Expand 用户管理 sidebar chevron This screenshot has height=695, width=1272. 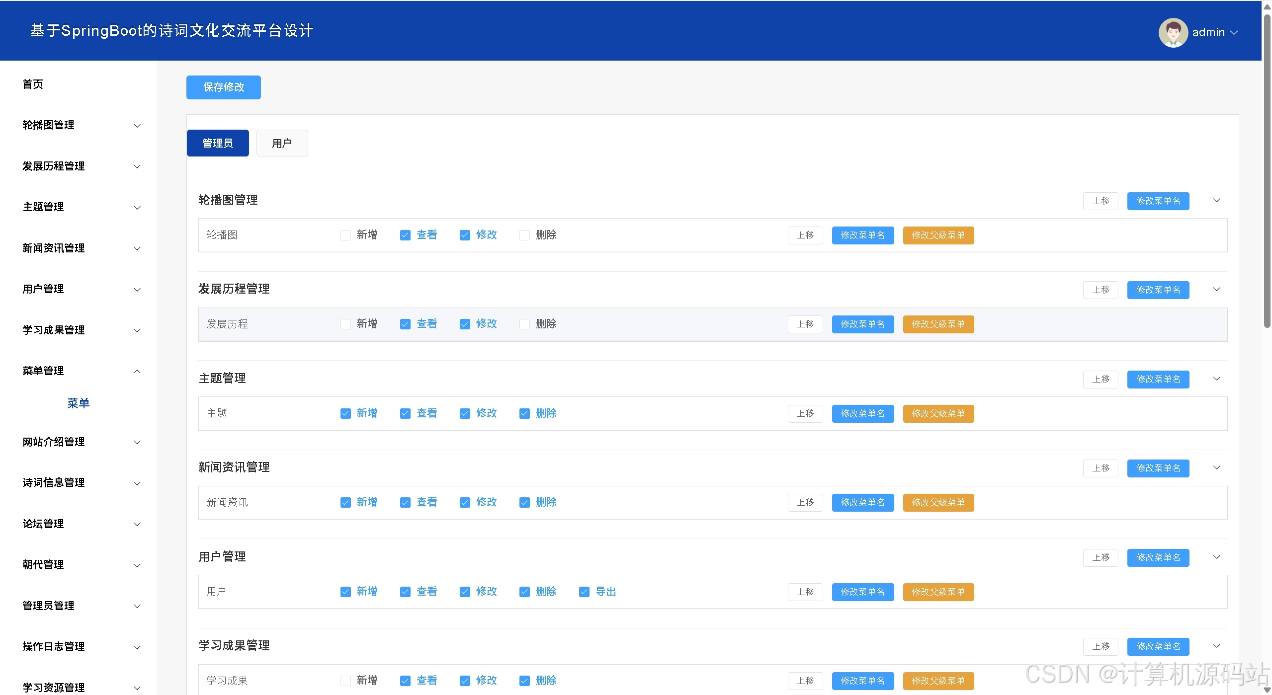pos(137,290)
